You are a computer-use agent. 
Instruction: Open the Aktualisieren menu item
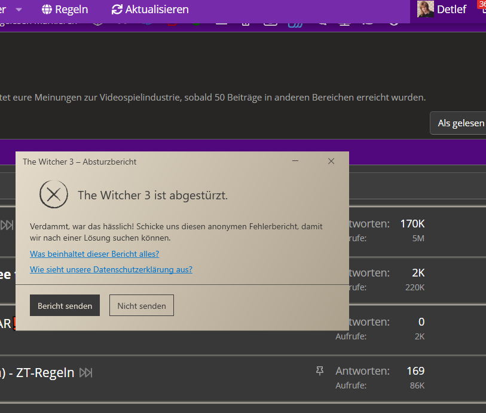tap(157, 10)
